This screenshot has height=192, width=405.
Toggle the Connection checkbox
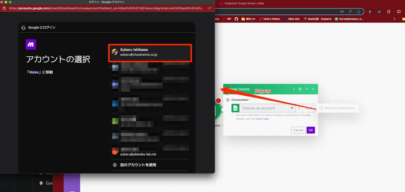click(x=228, y=100)
